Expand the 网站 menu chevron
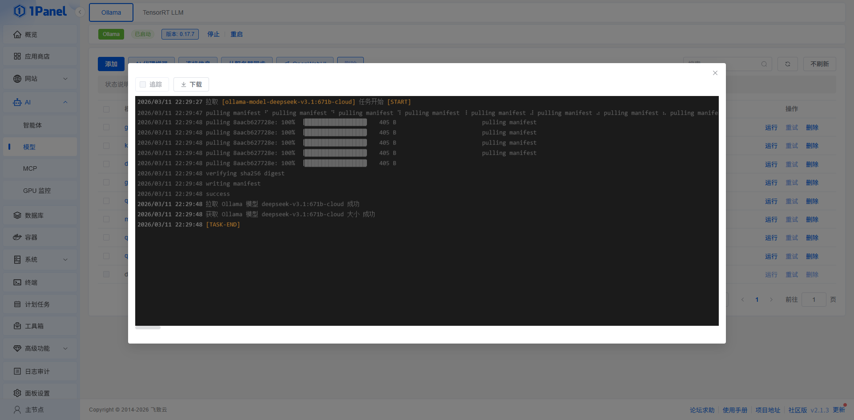 tap(65, 79)
